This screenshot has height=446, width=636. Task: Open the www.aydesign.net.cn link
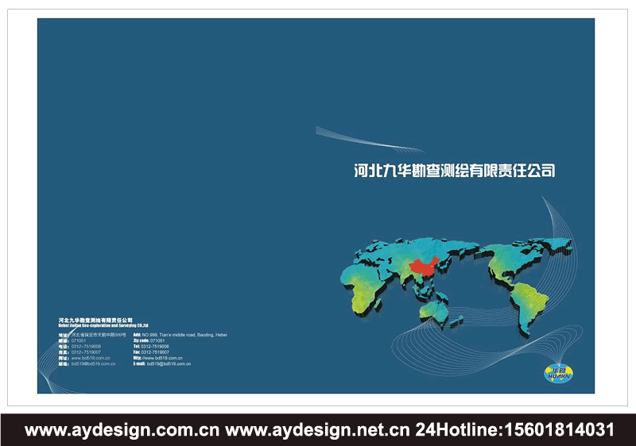(x=318, y=430)
